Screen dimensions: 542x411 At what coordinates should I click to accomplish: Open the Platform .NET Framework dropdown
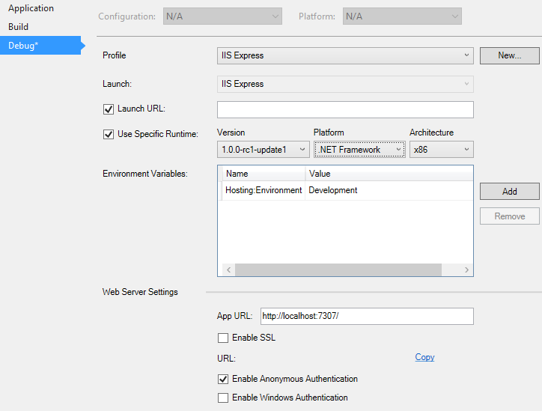(x=359, y=150)
